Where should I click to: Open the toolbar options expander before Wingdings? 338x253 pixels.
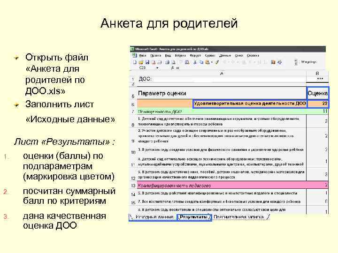coord(296,62)
